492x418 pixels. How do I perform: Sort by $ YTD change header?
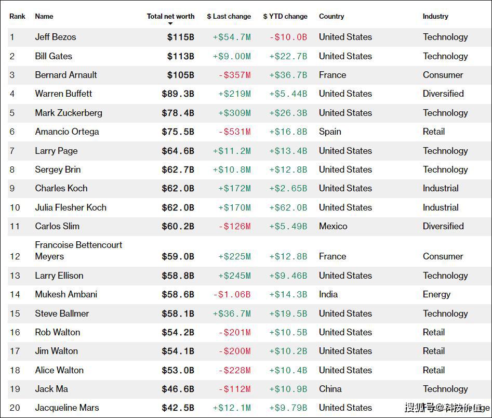tap(285, 16)
